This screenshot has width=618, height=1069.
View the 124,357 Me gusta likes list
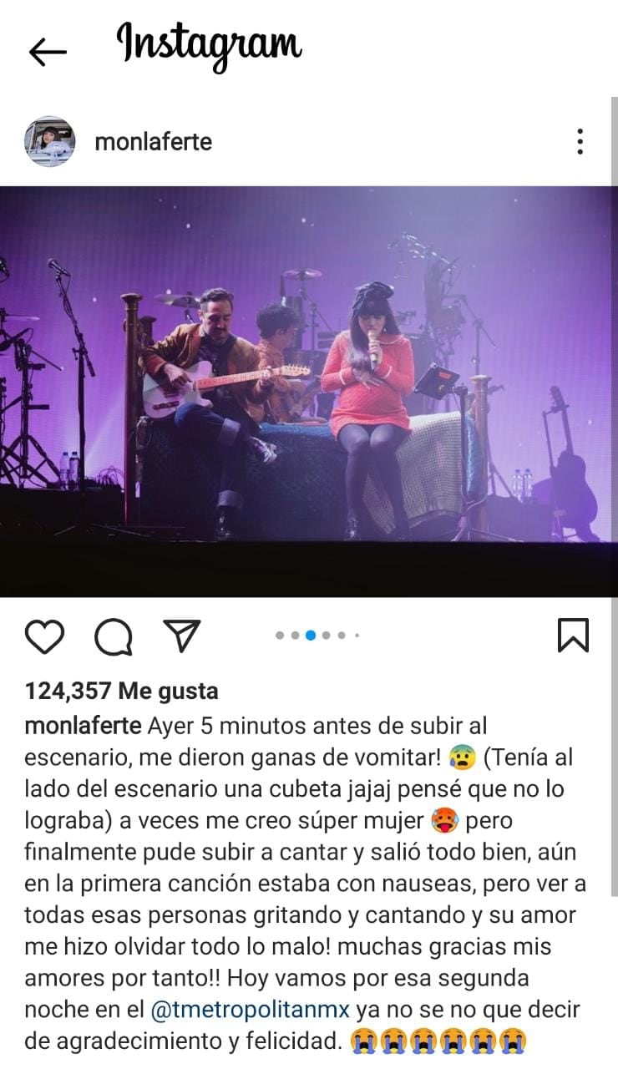[122, 691]
